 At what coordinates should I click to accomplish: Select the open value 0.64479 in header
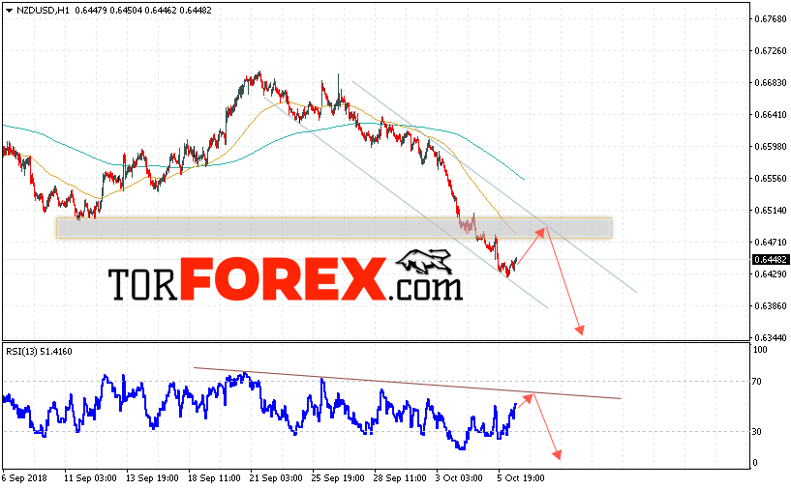91,10
